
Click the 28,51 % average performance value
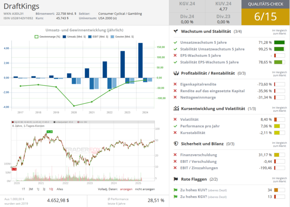(156, 200)
